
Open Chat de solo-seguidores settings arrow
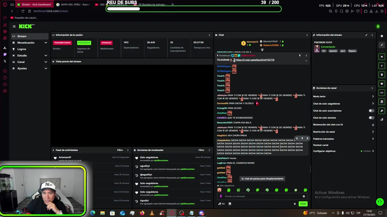click(373, 104)
